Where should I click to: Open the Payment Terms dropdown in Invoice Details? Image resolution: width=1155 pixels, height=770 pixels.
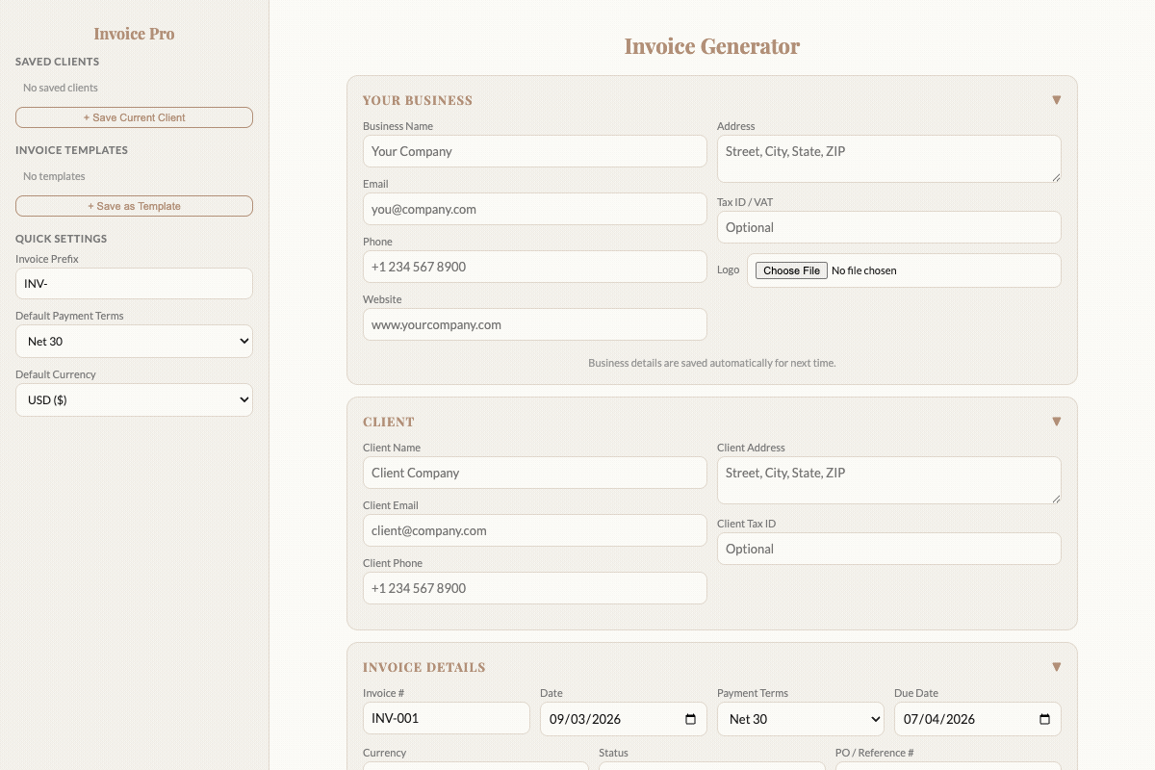click(x=800, y=719)
